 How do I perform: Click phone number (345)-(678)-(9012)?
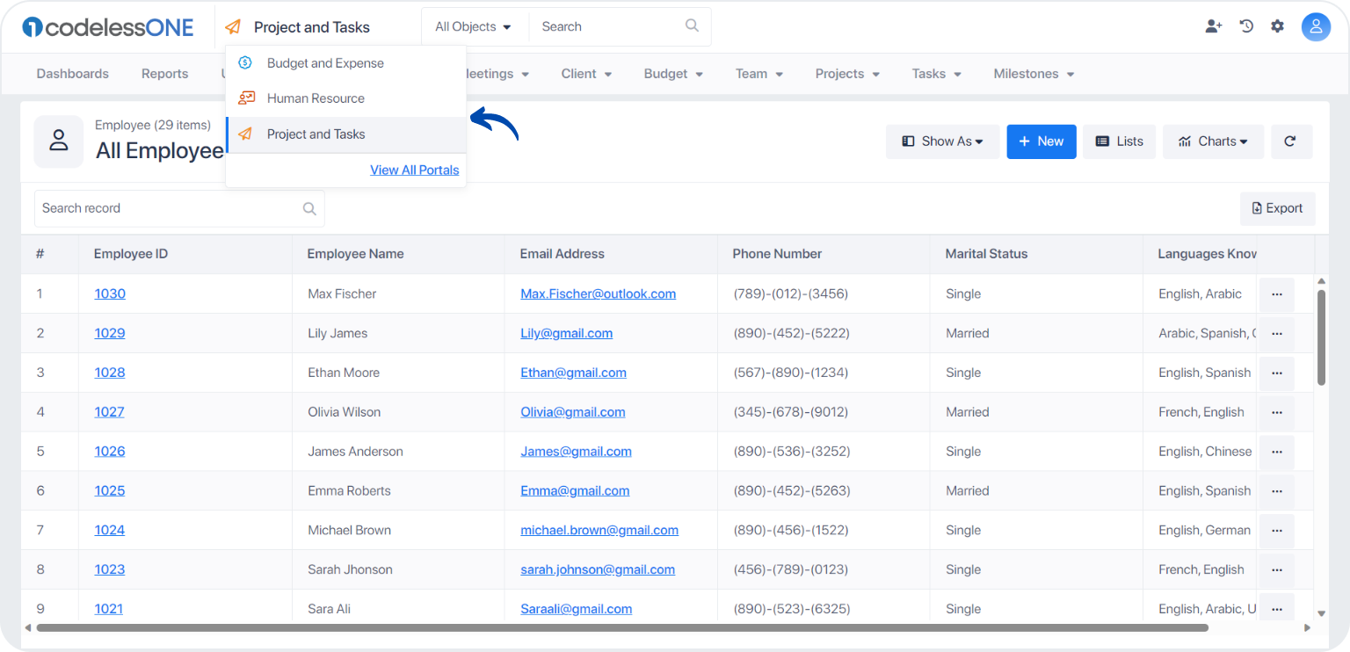[x=791, y=412]
